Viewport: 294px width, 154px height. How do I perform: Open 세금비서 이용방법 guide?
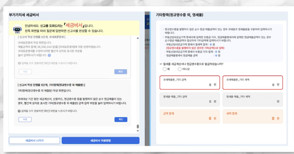click(x=100, y=141)
